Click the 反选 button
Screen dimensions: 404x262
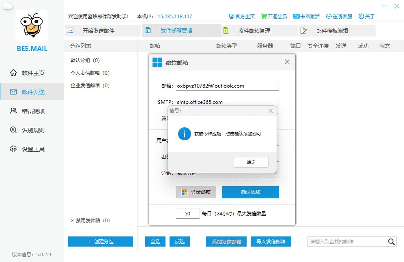coord(180,242)
